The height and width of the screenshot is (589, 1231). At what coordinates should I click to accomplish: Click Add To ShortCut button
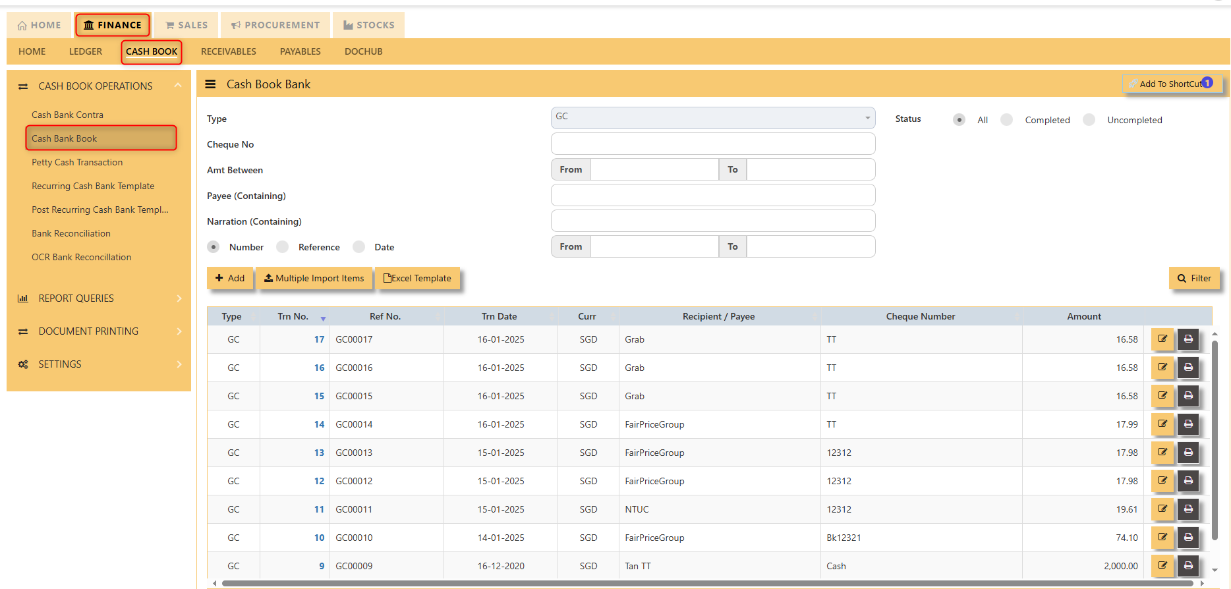point(1172,84)
